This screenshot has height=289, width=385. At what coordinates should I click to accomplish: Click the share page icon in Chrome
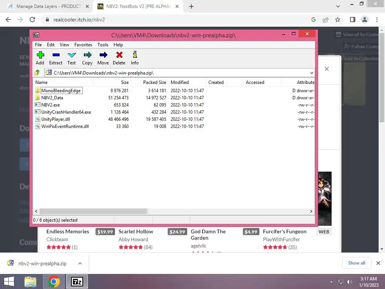point(326,20)
